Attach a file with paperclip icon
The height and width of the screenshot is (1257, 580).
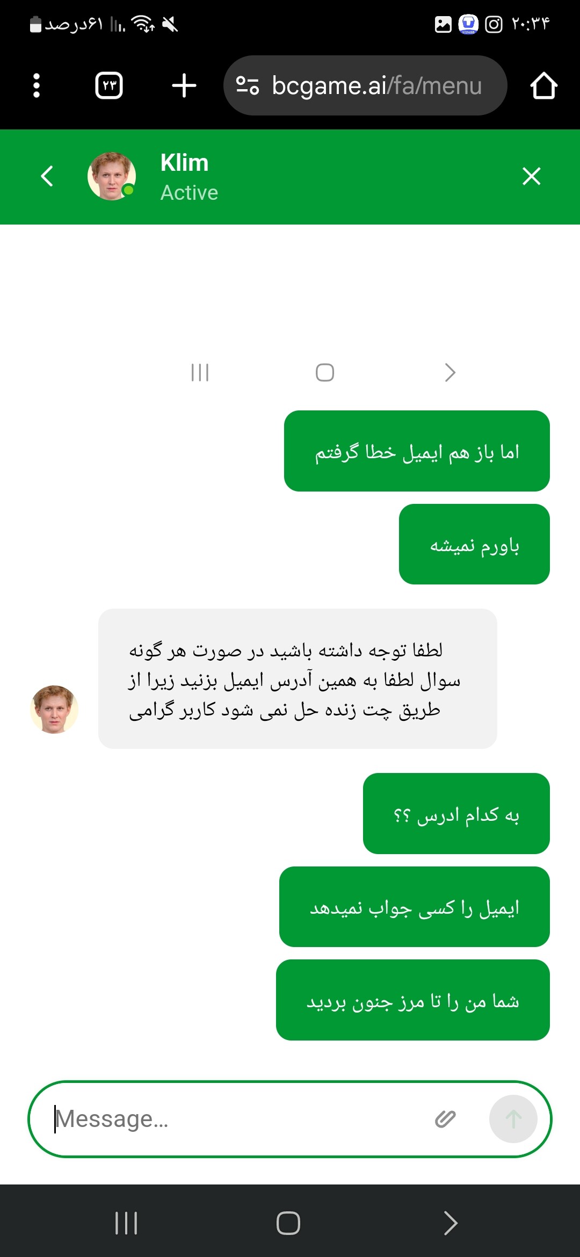click(445, 1119)
